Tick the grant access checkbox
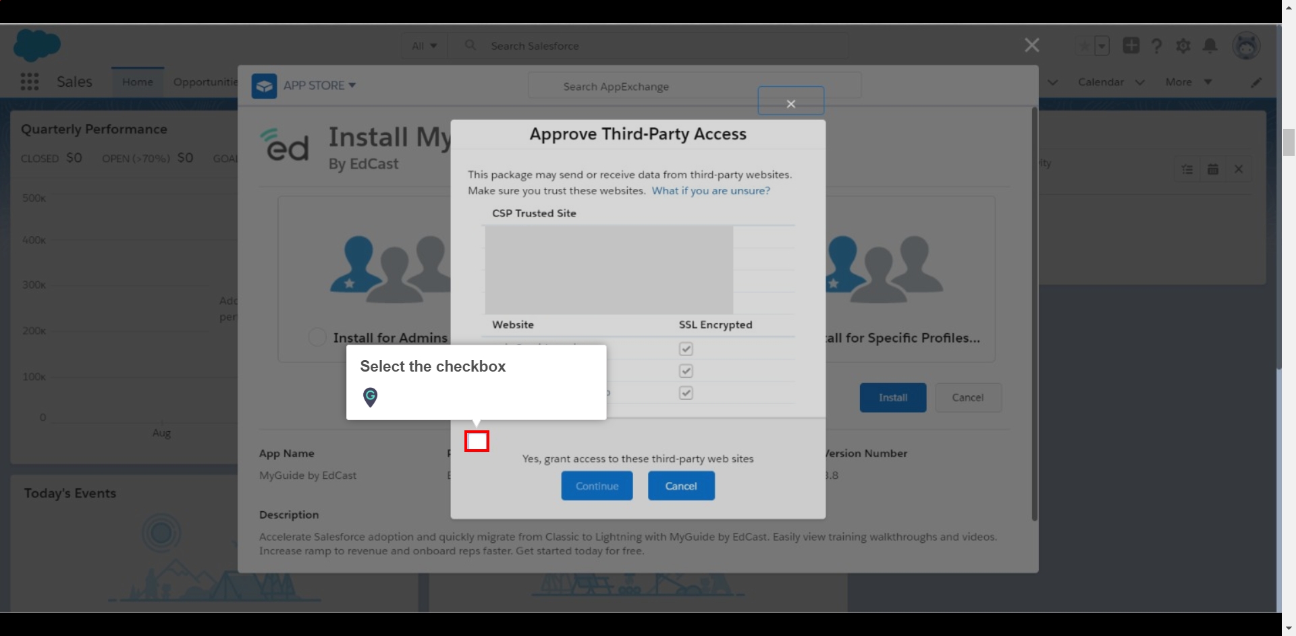 [477, 441]
